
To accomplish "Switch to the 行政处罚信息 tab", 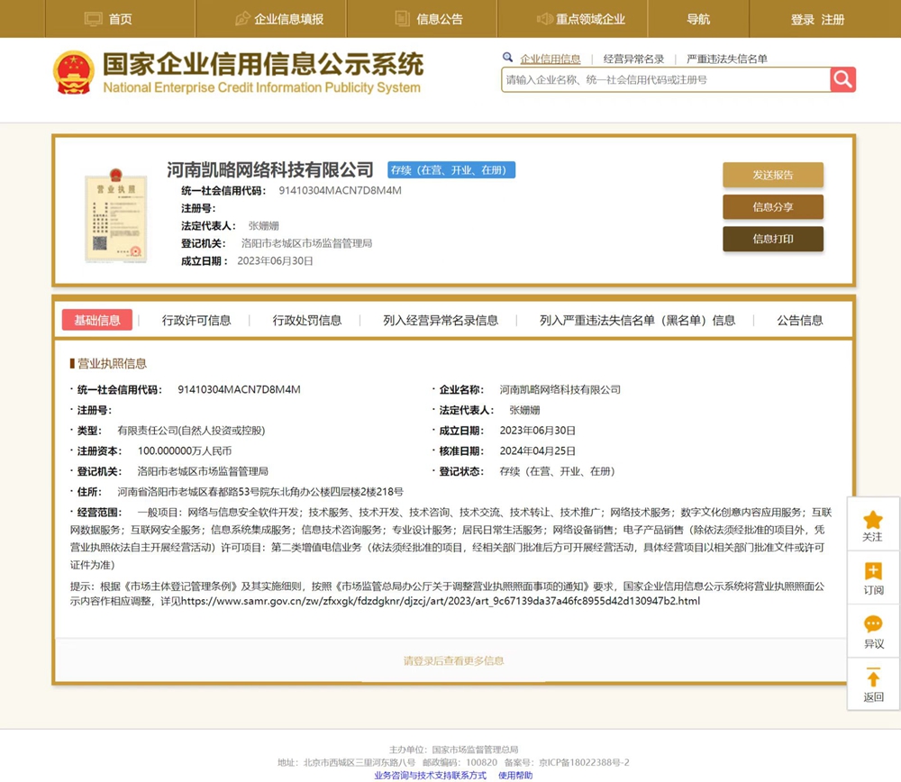I will click(307, 320).
